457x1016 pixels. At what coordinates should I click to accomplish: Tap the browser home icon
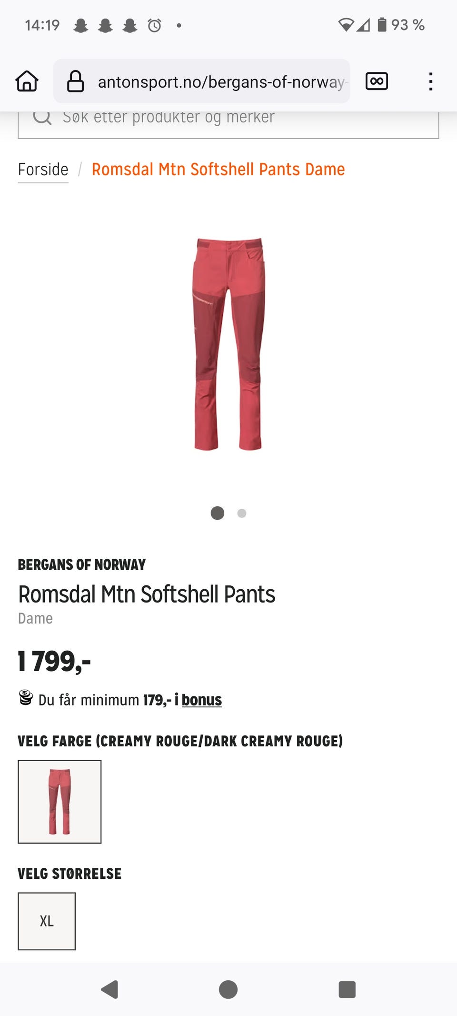click(27, 81)
